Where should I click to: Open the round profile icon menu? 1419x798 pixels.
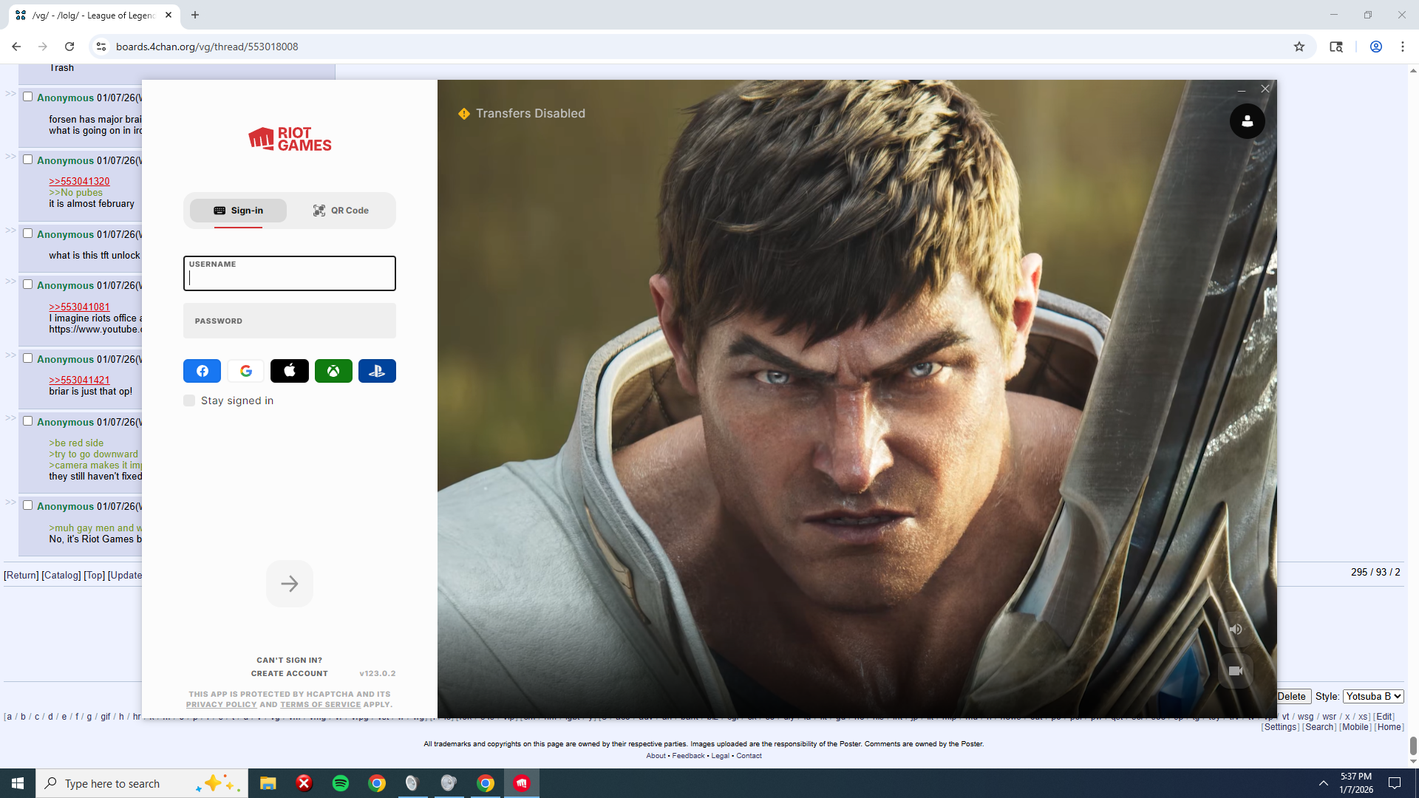click(1247, 121)
